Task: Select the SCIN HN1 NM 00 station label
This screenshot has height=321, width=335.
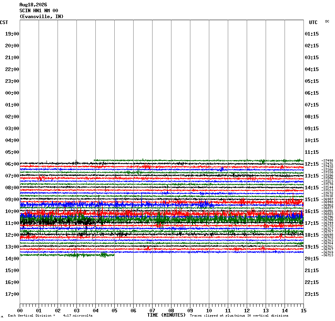Action: [x=39, y=11]
